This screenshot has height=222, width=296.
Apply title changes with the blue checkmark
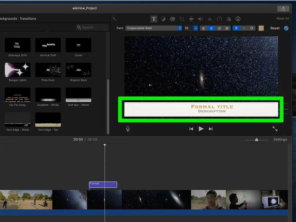pyautogui.click(x=286, y=28)
